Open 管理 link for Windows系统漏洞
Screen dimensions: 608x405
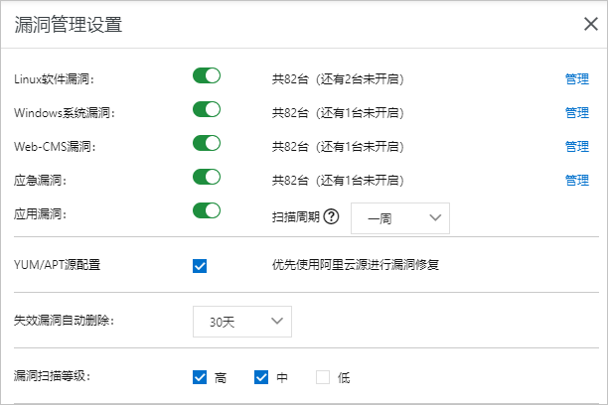pos(577,113)
